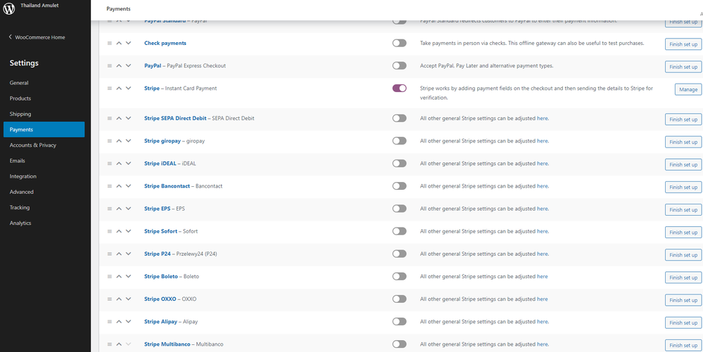Open the Stripe Multibanco link
Viewport: 703px width, 352px height.
[x=167, y=344]
